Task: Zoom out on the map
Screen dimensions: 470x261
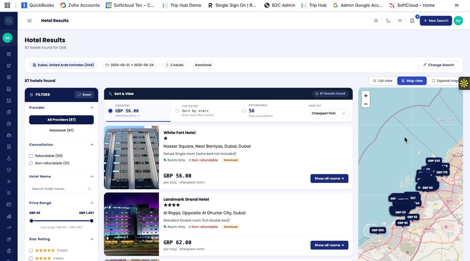Action: point(366,104)
